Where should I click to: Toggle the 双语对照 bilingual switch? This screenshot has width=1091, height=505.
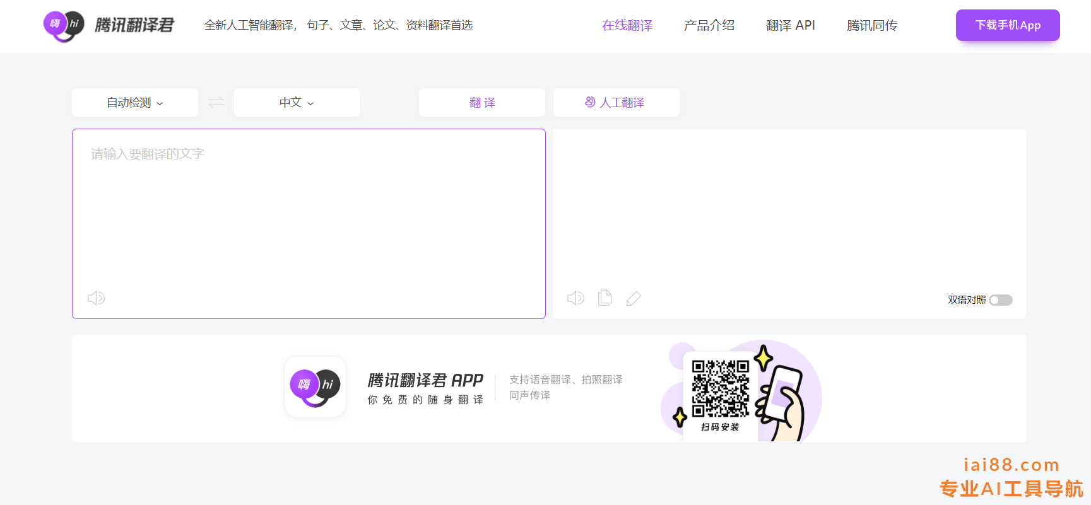(1001, 300)
